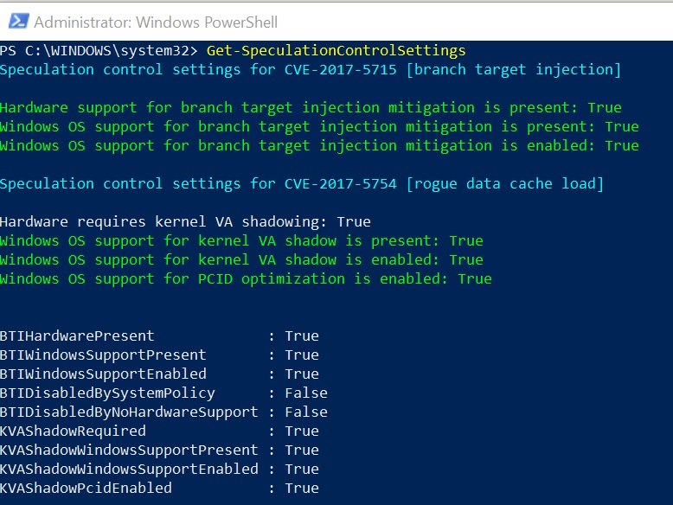Screen dimensions: 673x505
Task: Click the BTIWindowsSupportEnabled property name
Action: point(103,374)
